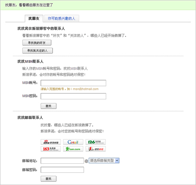
Task: Click 查找 button under 邮箱密码
Action: click(x=49, y=179)
